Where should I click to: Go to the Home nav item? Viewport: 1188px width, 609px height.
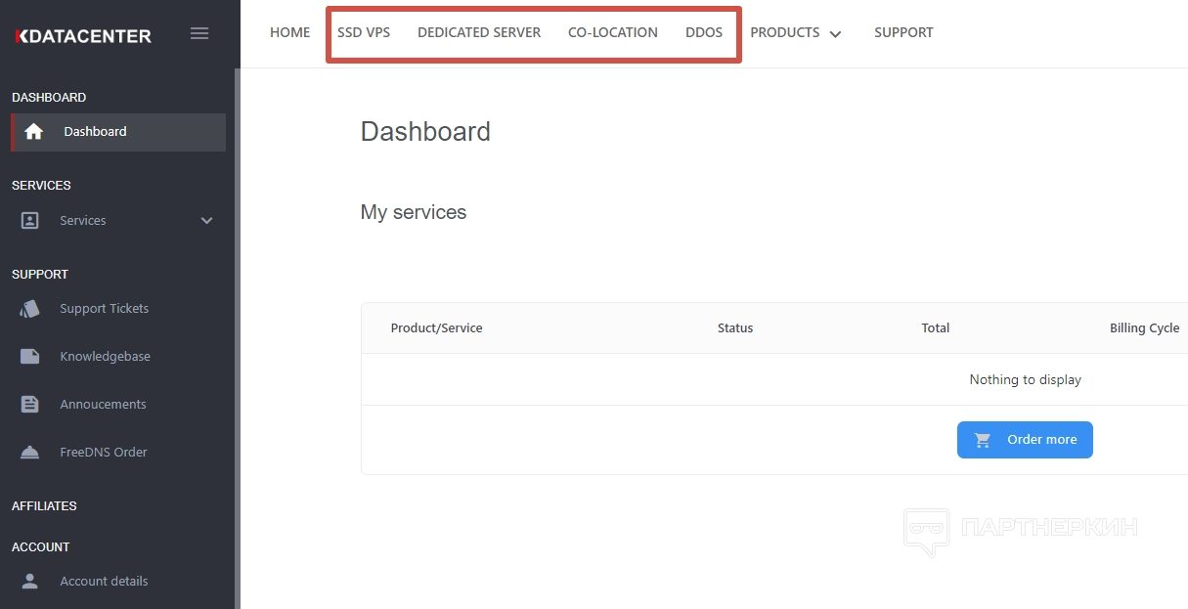click(x=289, y=32)
